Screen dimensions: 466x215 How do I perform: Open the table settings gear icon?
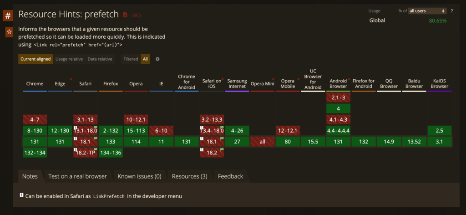(x=157, y=59)
